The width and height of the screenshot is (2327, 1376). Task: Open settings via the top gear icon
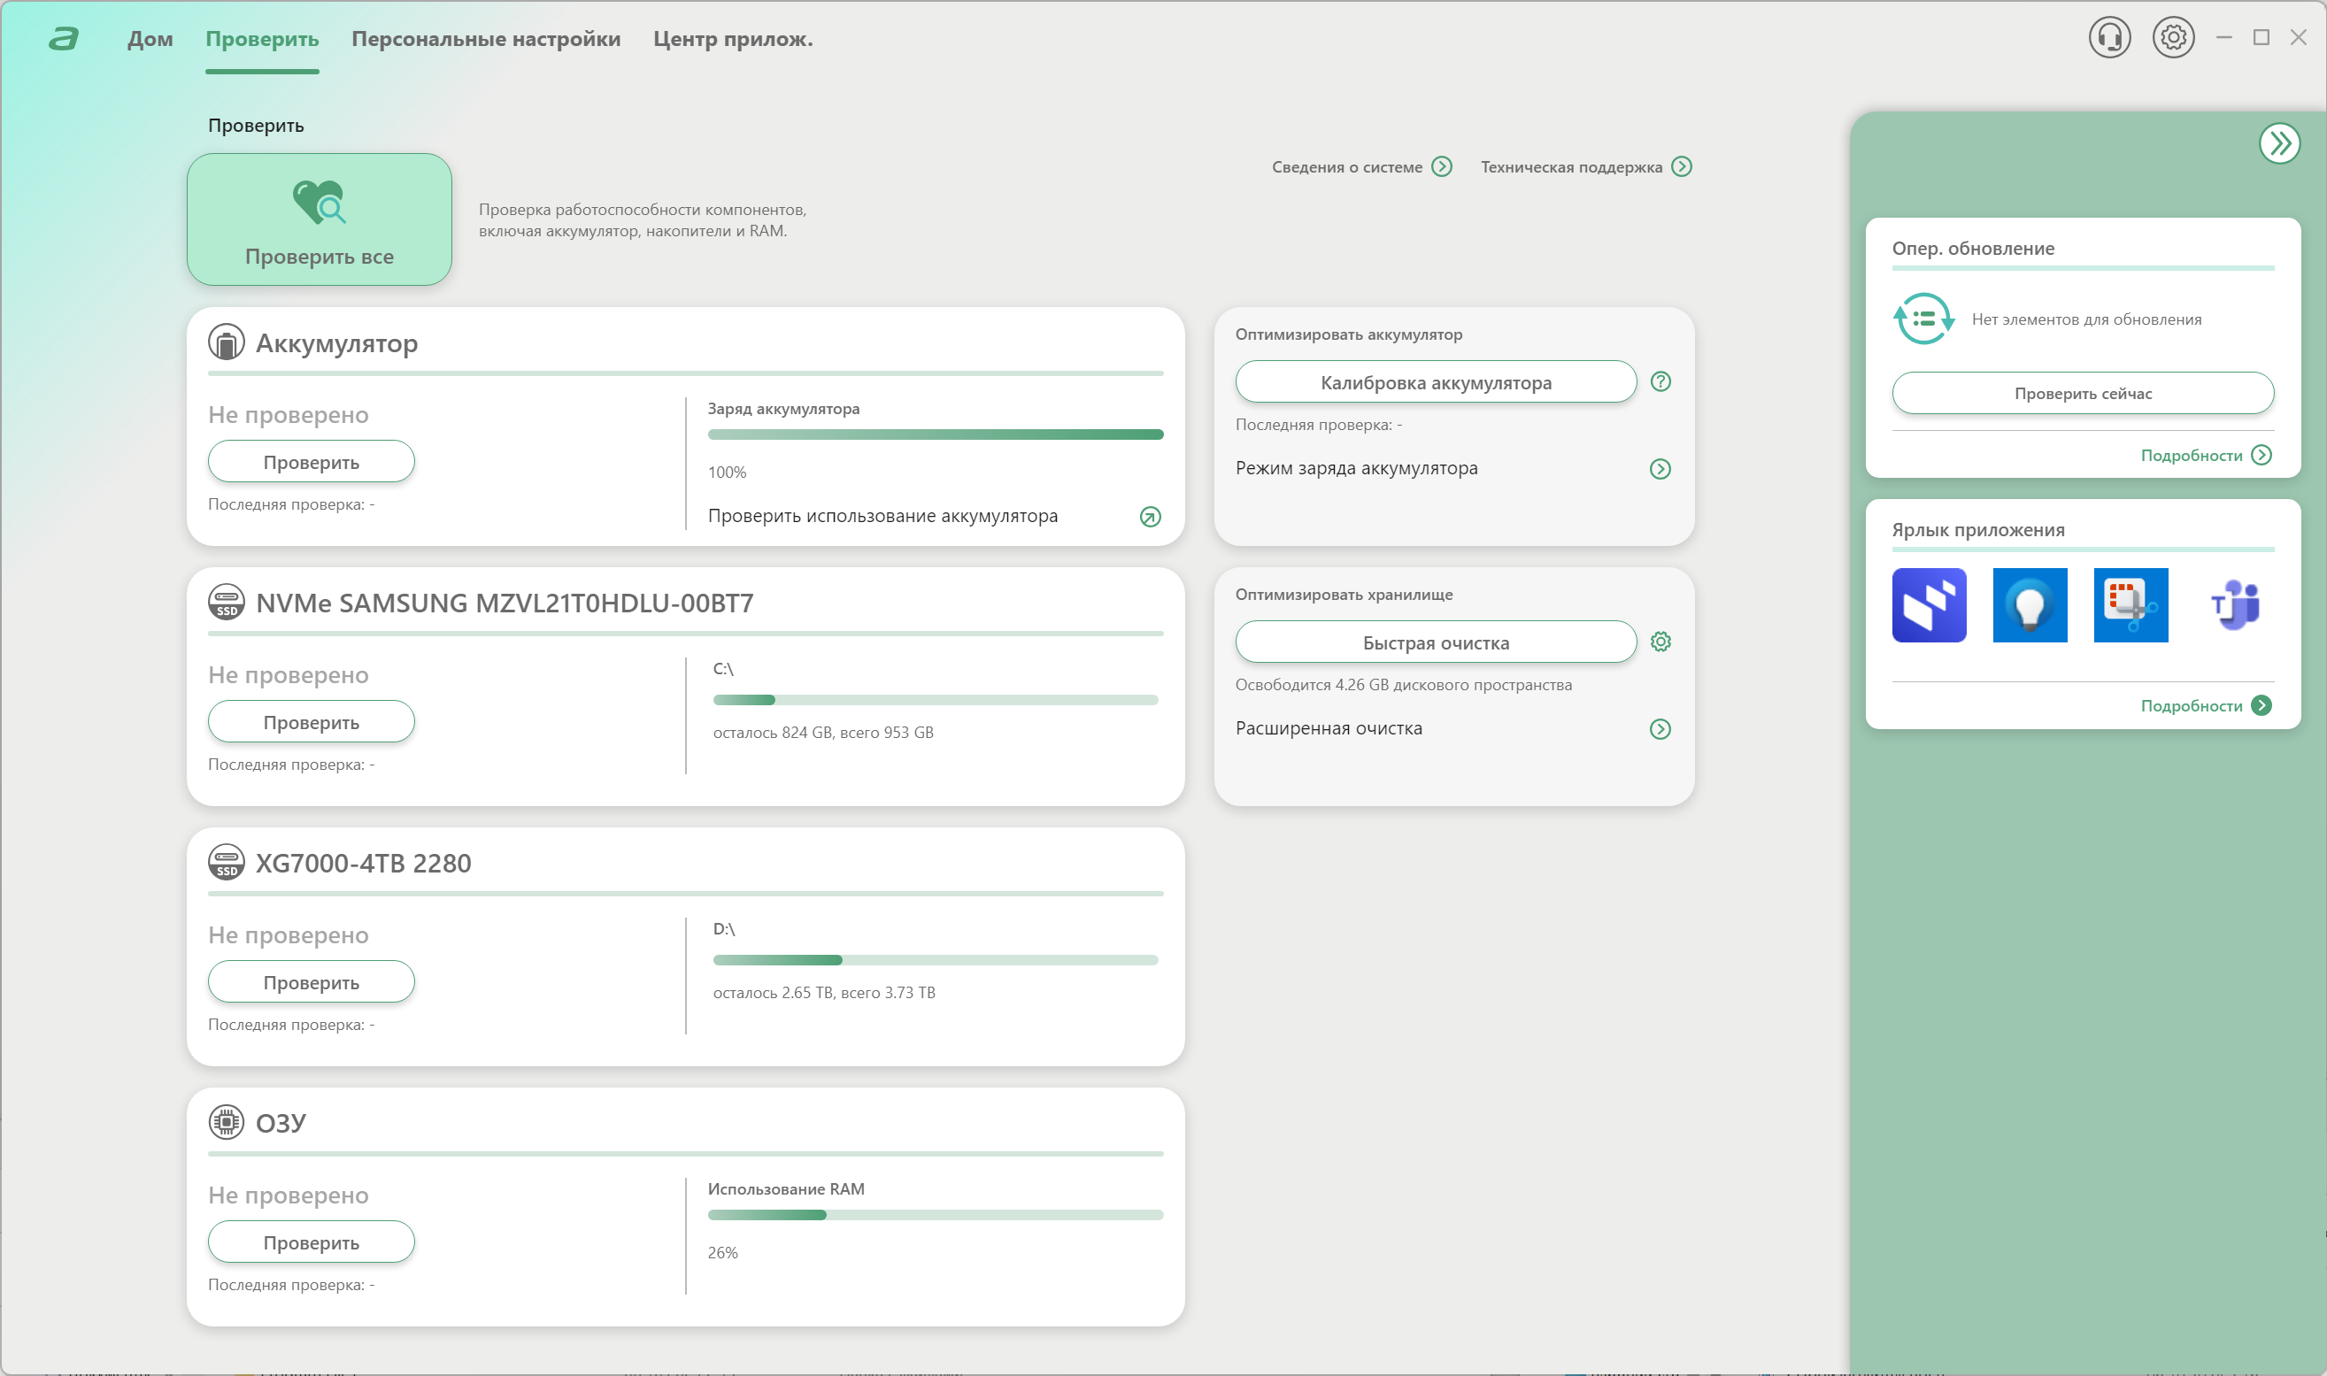point(2173,38)
